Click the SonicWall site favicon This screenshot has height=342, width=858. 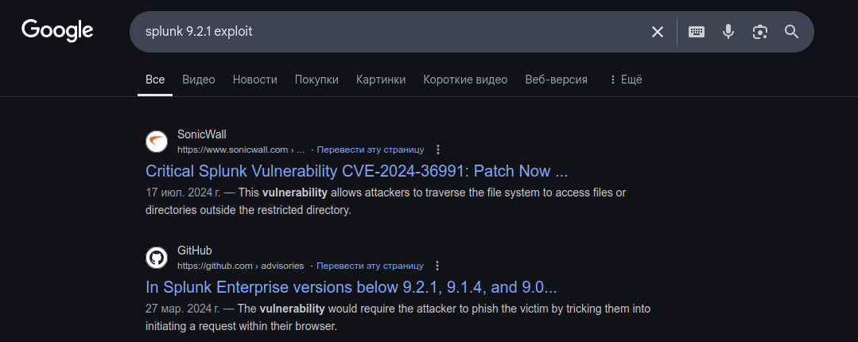[x=157, y=142]
